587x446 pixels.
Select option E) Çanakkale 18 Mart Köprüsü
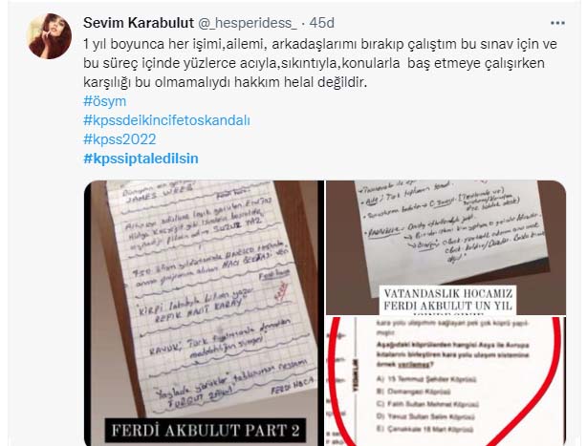[424, 429]
